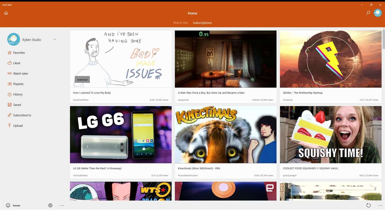Refresh the video feed

[368, 205]
